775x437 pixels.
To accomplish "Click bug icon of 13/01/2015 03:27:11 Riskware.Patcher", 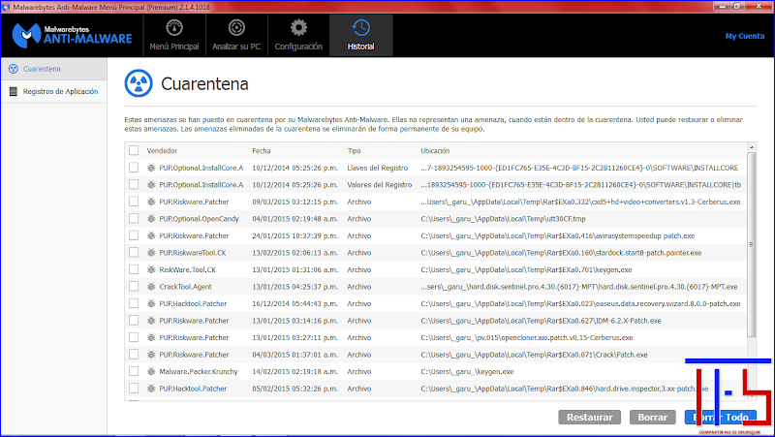I will [x=151, y=337].
